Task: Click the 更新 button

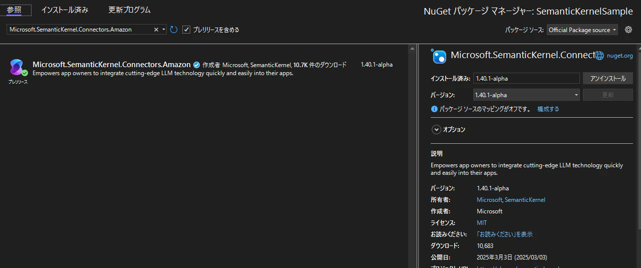Action: [608, 95]
